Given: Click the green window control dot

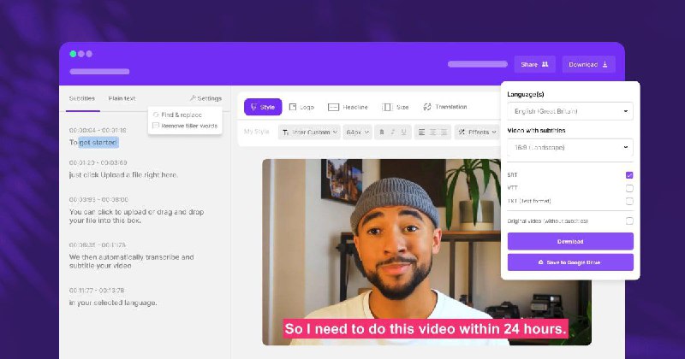Looking at the screenshot, I should pos(73,54).
